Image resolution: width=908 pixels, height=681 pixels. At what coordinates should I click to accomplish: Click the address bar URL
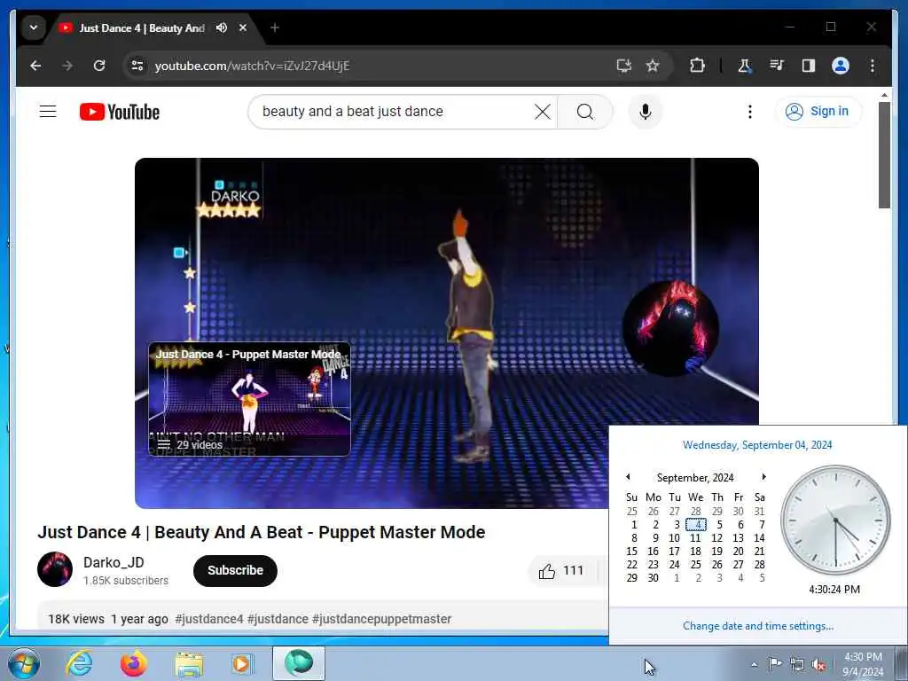253,66
